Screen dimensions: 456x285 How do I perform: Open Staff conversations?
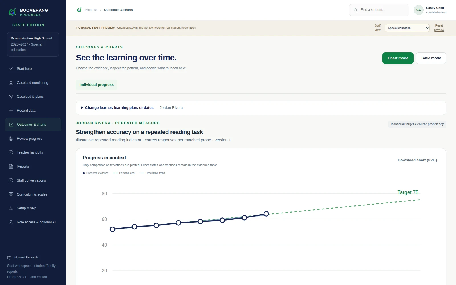coord(33,180)
